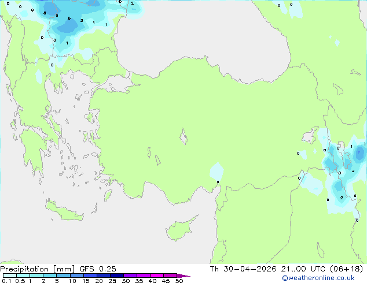The image size is (367, 283).
Task: Click the '21..00 UTC' time text
Action: (303, 269)
